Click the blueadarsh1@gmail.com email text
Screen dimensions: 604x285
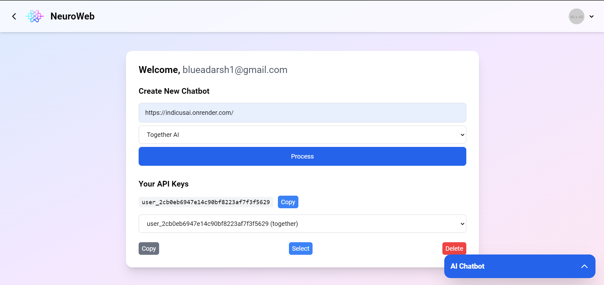click(235, 70)
